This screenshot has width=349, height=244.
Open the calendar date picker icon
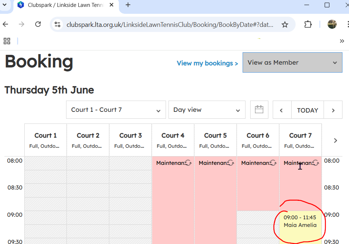pos(259,110)
